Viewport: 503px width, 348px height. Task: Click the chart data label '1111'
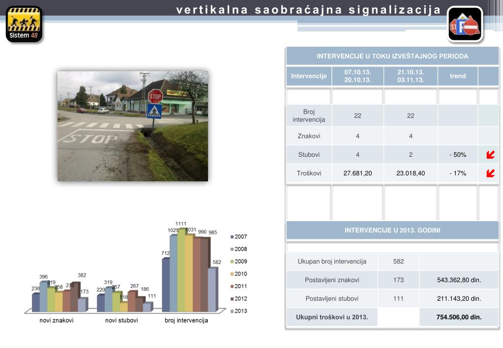181,224
